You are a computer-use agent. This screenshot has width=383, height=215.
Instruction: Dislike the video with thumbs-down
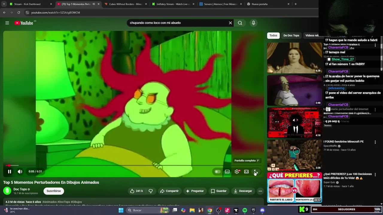[151, 191]
